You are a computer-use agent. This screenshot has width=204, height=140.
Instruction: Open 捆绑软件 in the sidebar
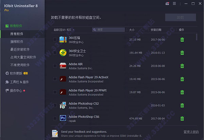click(17, 41)
